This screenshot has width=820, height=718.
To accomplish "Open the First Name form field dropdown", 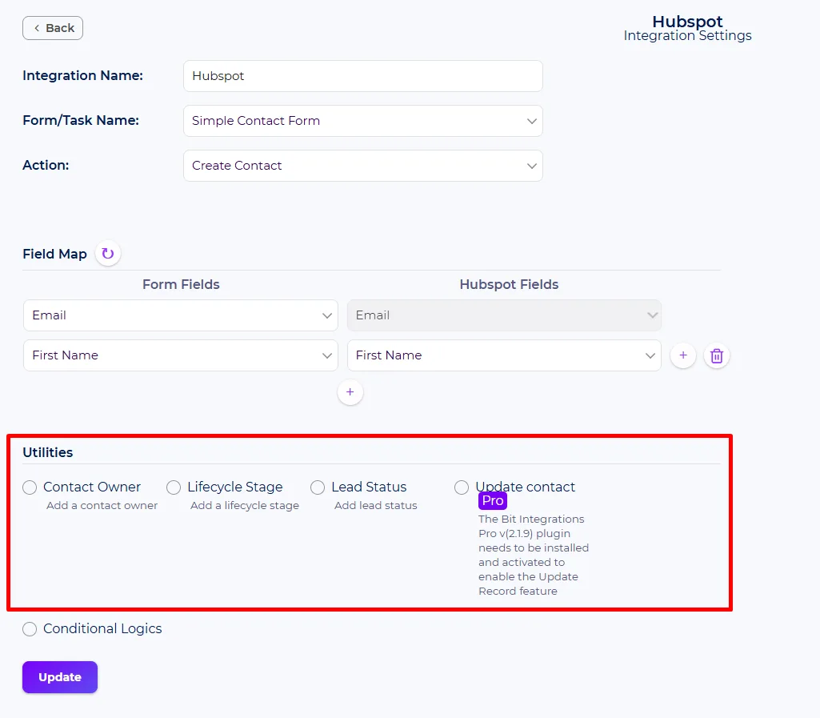I will (x=181, y=356).
